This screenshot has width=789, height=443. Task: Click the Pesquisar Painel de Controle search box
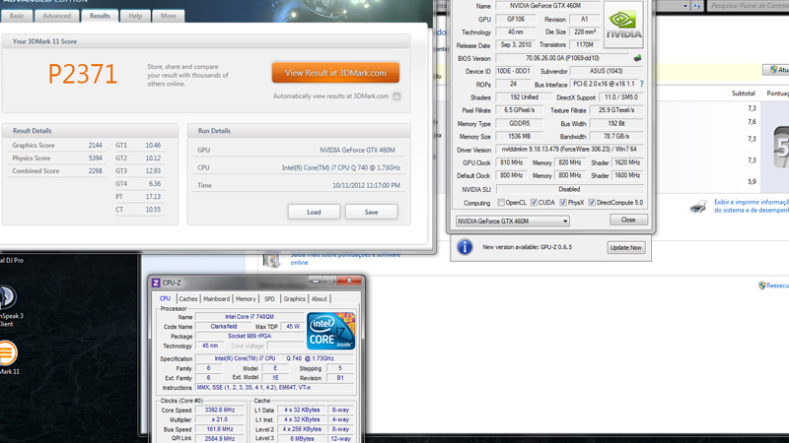pyautogui.click(x=749, y=6)
